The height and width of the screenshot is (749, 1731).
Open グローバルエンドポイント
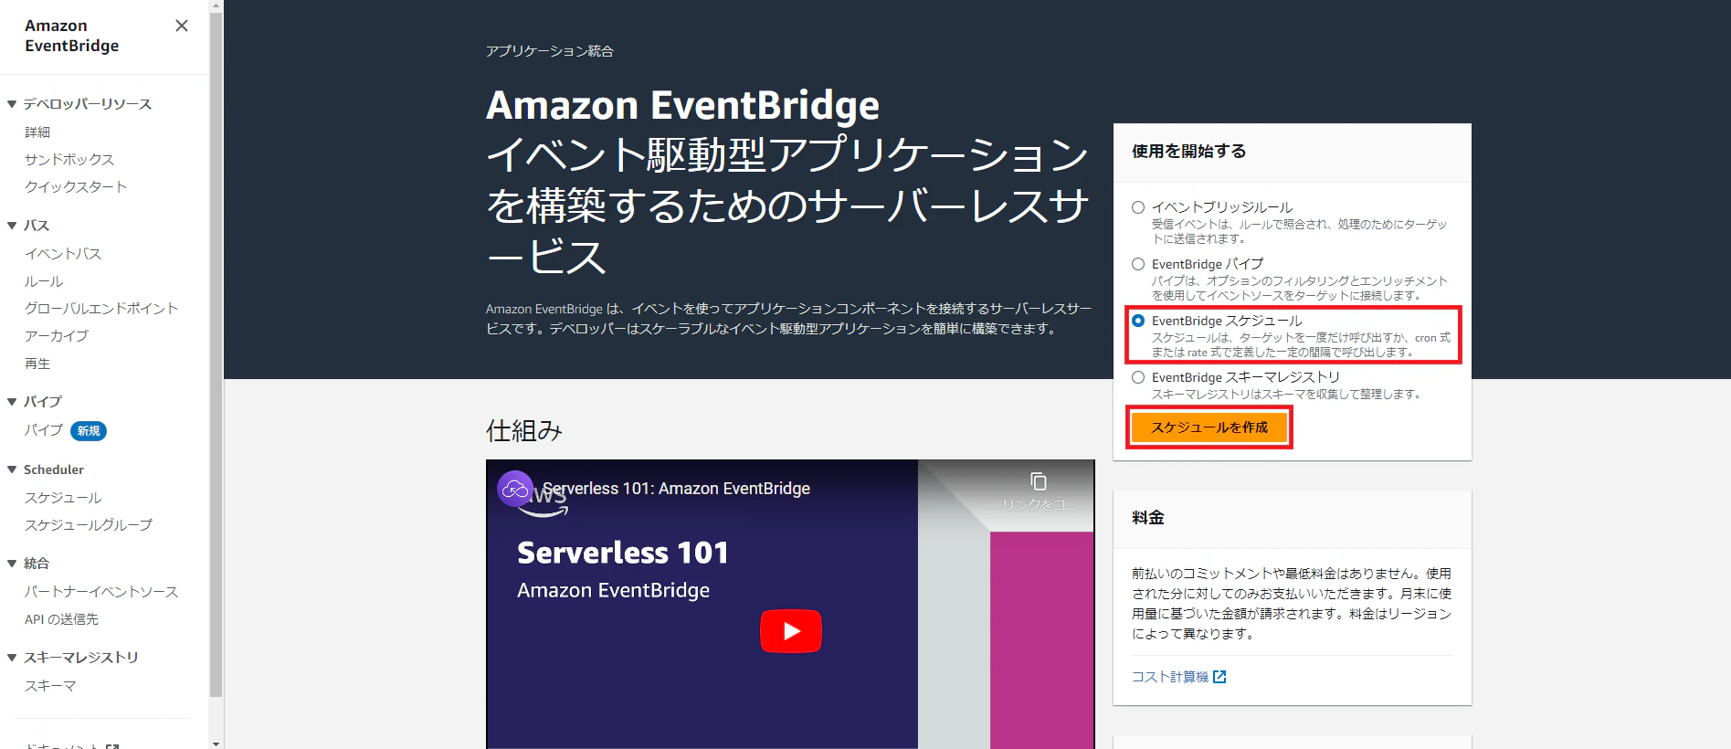point(101,309)
